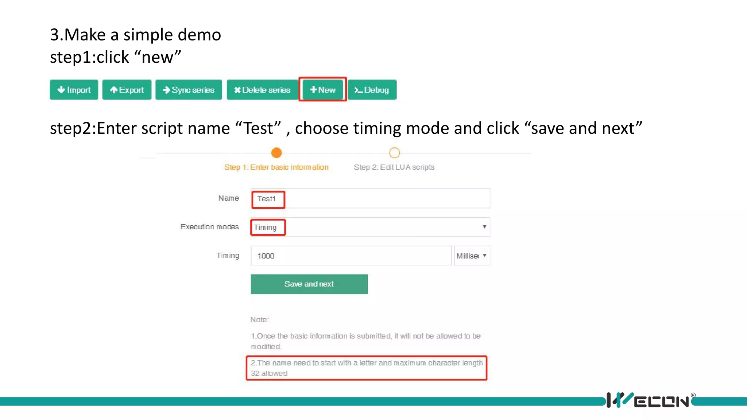Click the Timing value field showing 1000
The width and height of the screenshot is (747, 420).
point(351,256)
